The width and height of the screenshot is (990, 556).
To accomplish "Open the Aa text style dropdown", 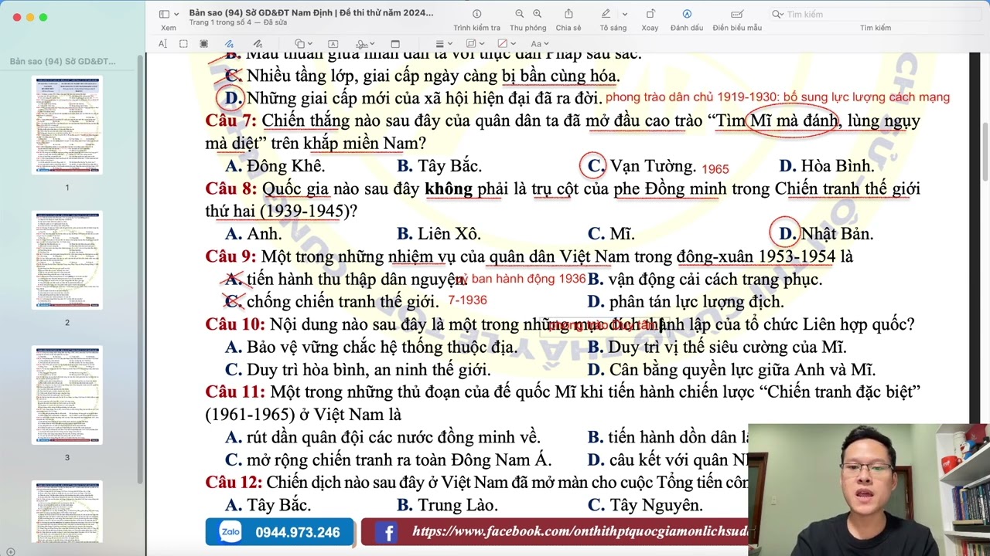I will 539,44.
